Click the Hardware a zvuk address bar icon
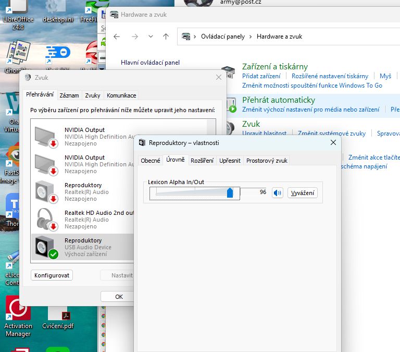 tap(186, 37)
